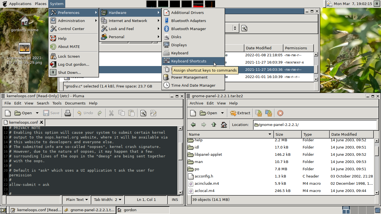Click the Open button in Pluma toolbar
381x214 pixels.
(x=23, y=113)
